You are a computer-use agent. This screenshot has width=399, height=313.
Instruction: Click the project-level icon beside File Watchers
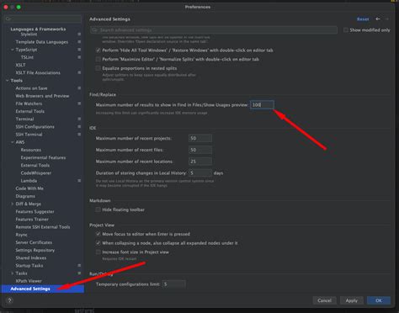coord(79,103)
